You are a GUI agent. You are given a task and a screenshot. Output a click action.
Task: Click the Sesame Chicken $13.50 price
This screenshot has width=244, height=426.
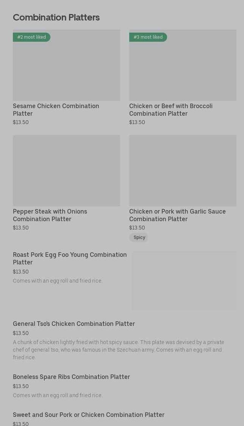[21, 123]
